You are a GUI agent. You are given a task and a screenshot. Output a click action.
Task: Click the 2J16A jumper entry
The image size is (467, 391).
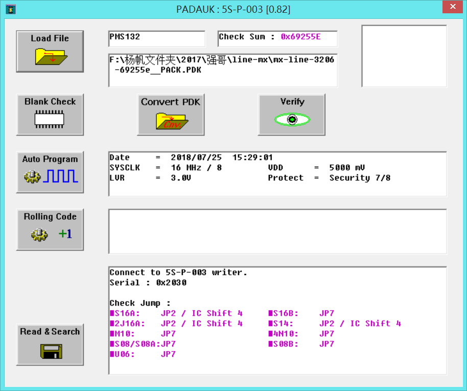click(x=176, y=324)
